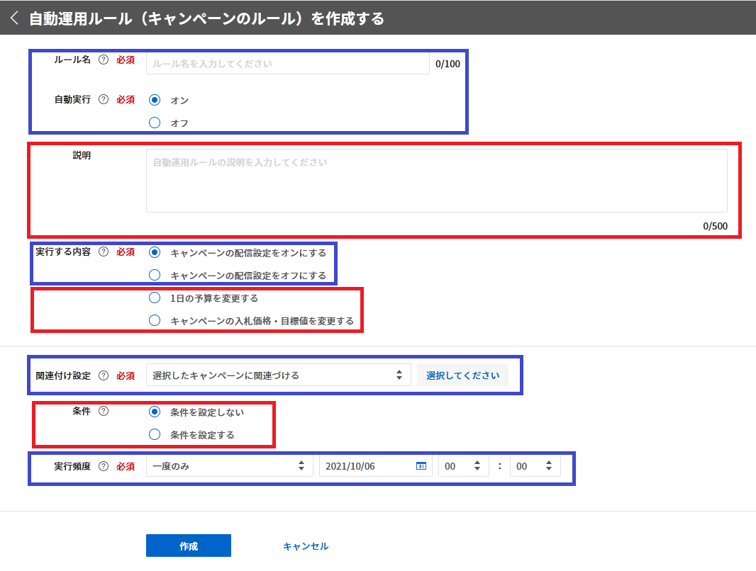Viewport: 756px width, 571px height.
Task: Expand the 一度のみ frequency dropdown
Action: pyautogui.click(x=229, y=466)
